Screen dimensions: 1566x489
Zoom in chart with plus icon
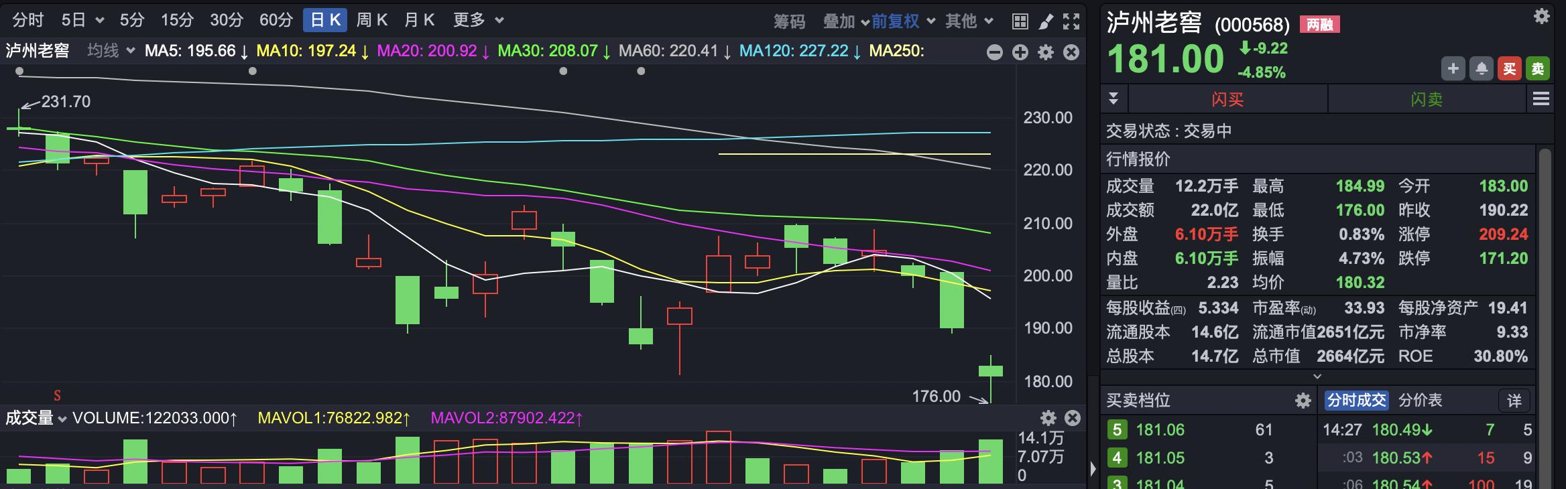(1020, 52)
